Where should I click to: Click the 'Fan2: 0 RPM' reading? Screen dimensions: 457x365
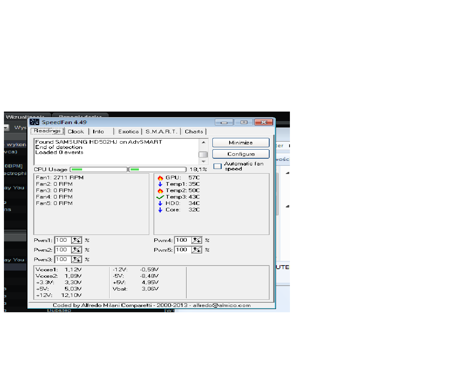[54, 184]
